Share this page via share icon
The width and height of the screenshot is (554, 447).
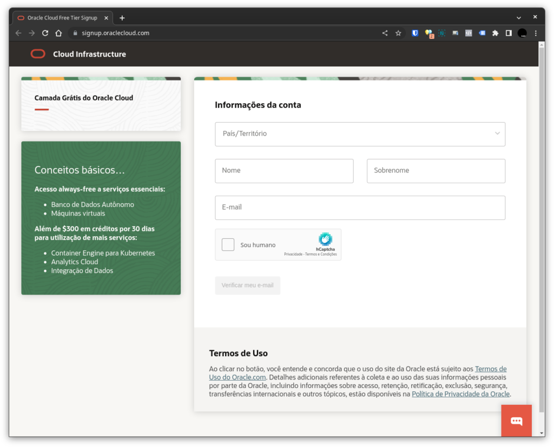[385, 33]
